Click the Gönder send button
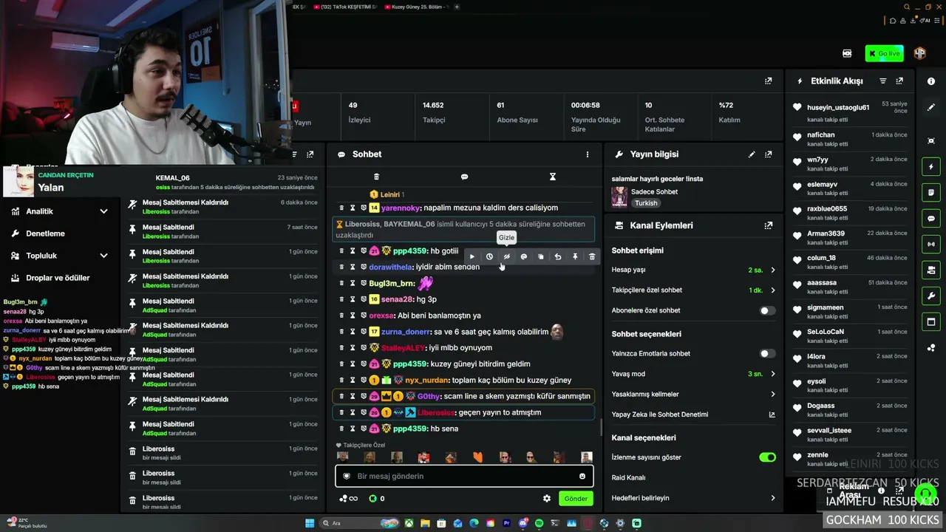The image size is (946, 532). pos(576,499)
